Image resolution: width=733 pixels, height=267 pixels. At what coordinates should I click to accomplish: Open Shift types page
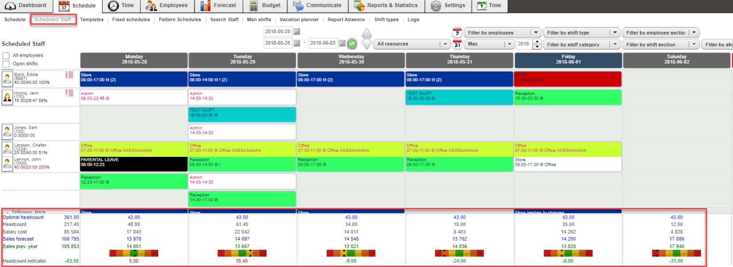[387, 19]
